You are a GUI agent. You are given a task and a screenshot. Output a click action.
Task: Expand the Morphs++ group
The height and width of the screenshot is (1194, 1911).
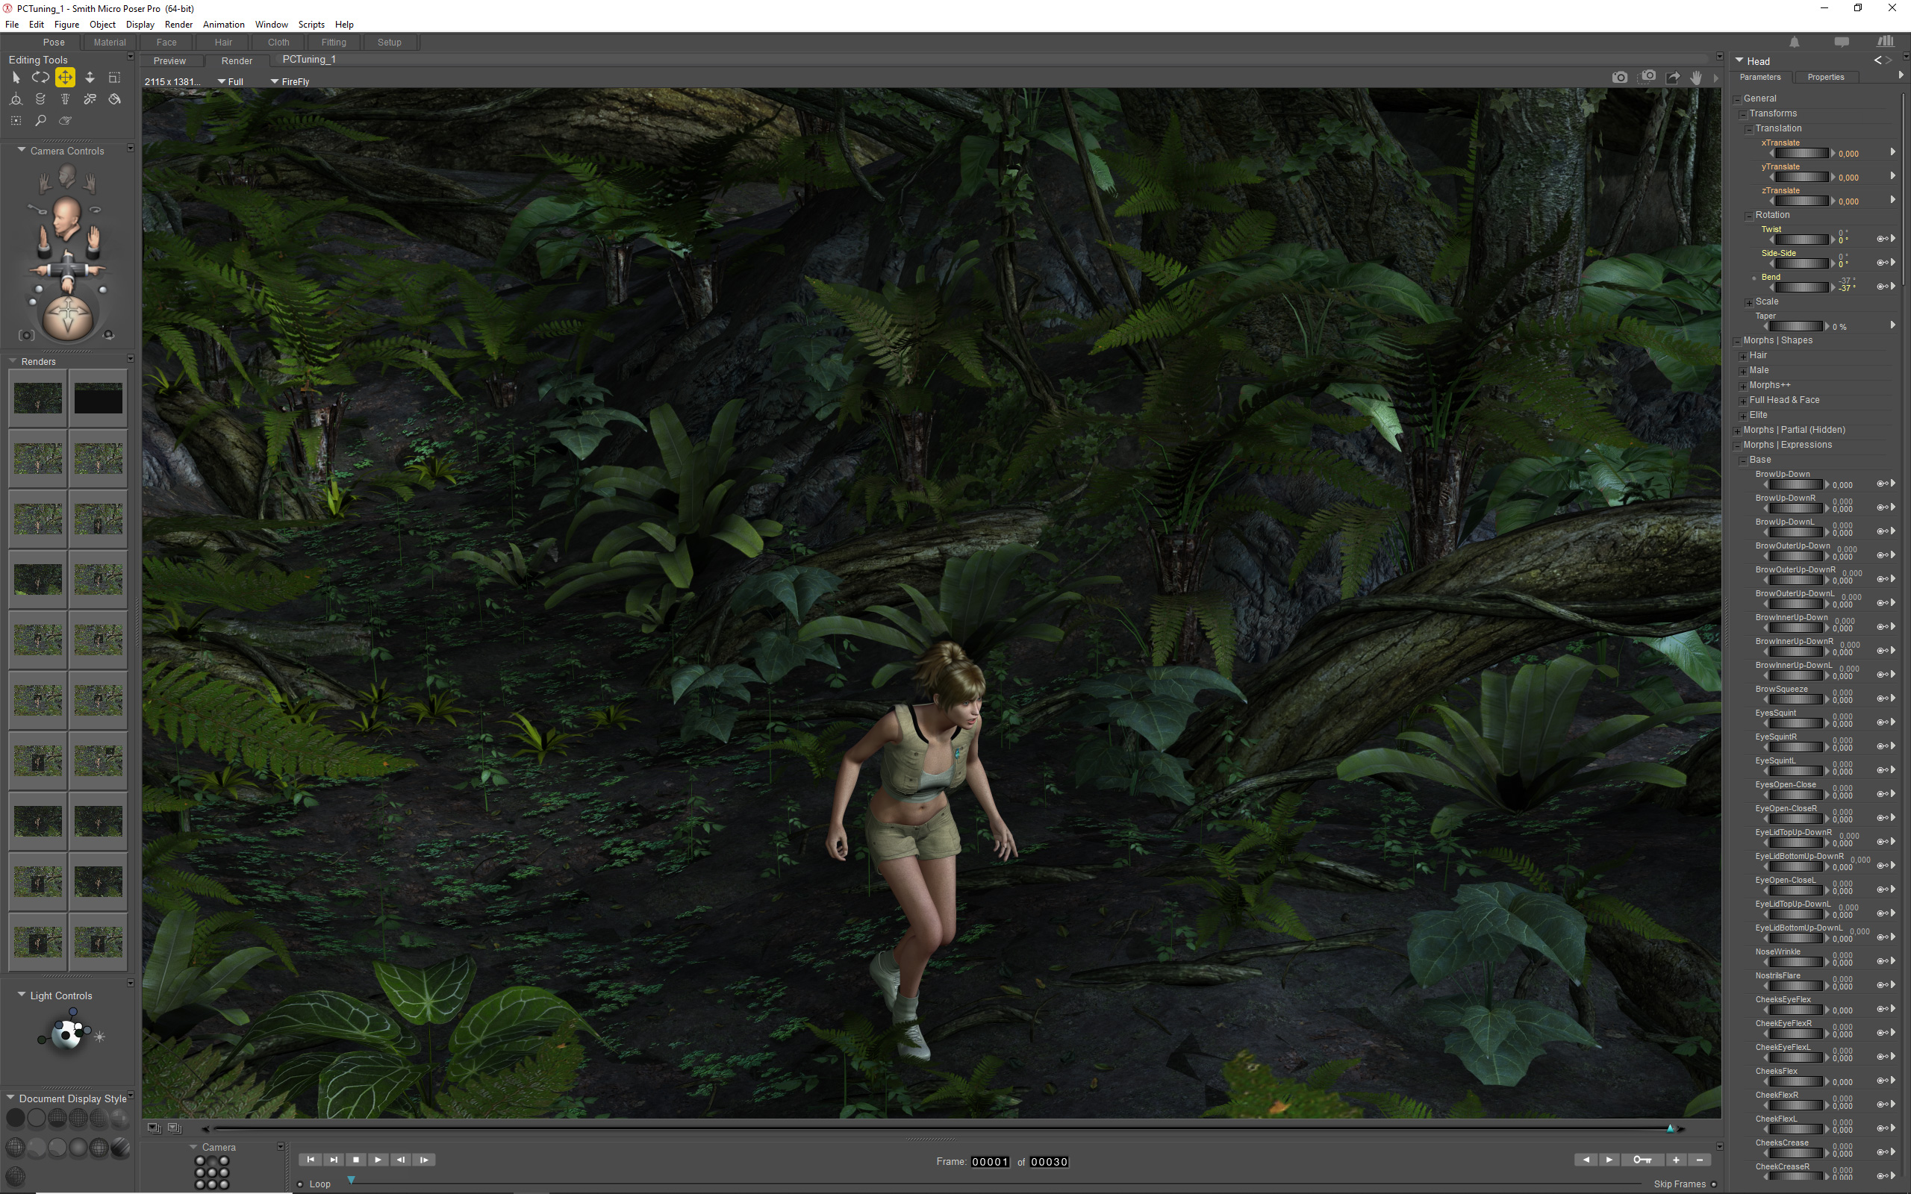[x=1744, y=386]
